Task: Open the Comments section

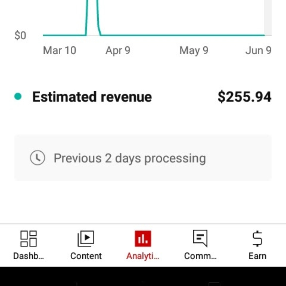Action: point(200,246)
